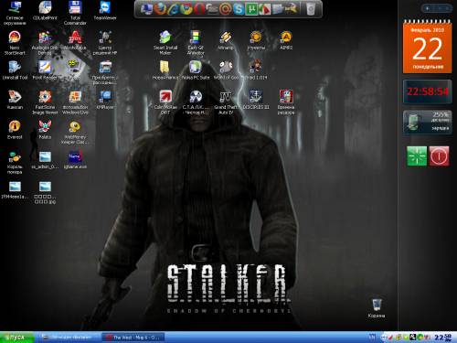Open the calendar gadget showing 22
Screen dimensions: 457x343
(x=427, y=47)
